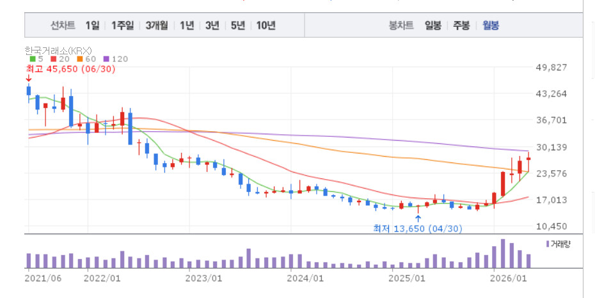Select the 월봉 monthly candle chart
This screenshot has width=595, height=298.
[491, 26]
